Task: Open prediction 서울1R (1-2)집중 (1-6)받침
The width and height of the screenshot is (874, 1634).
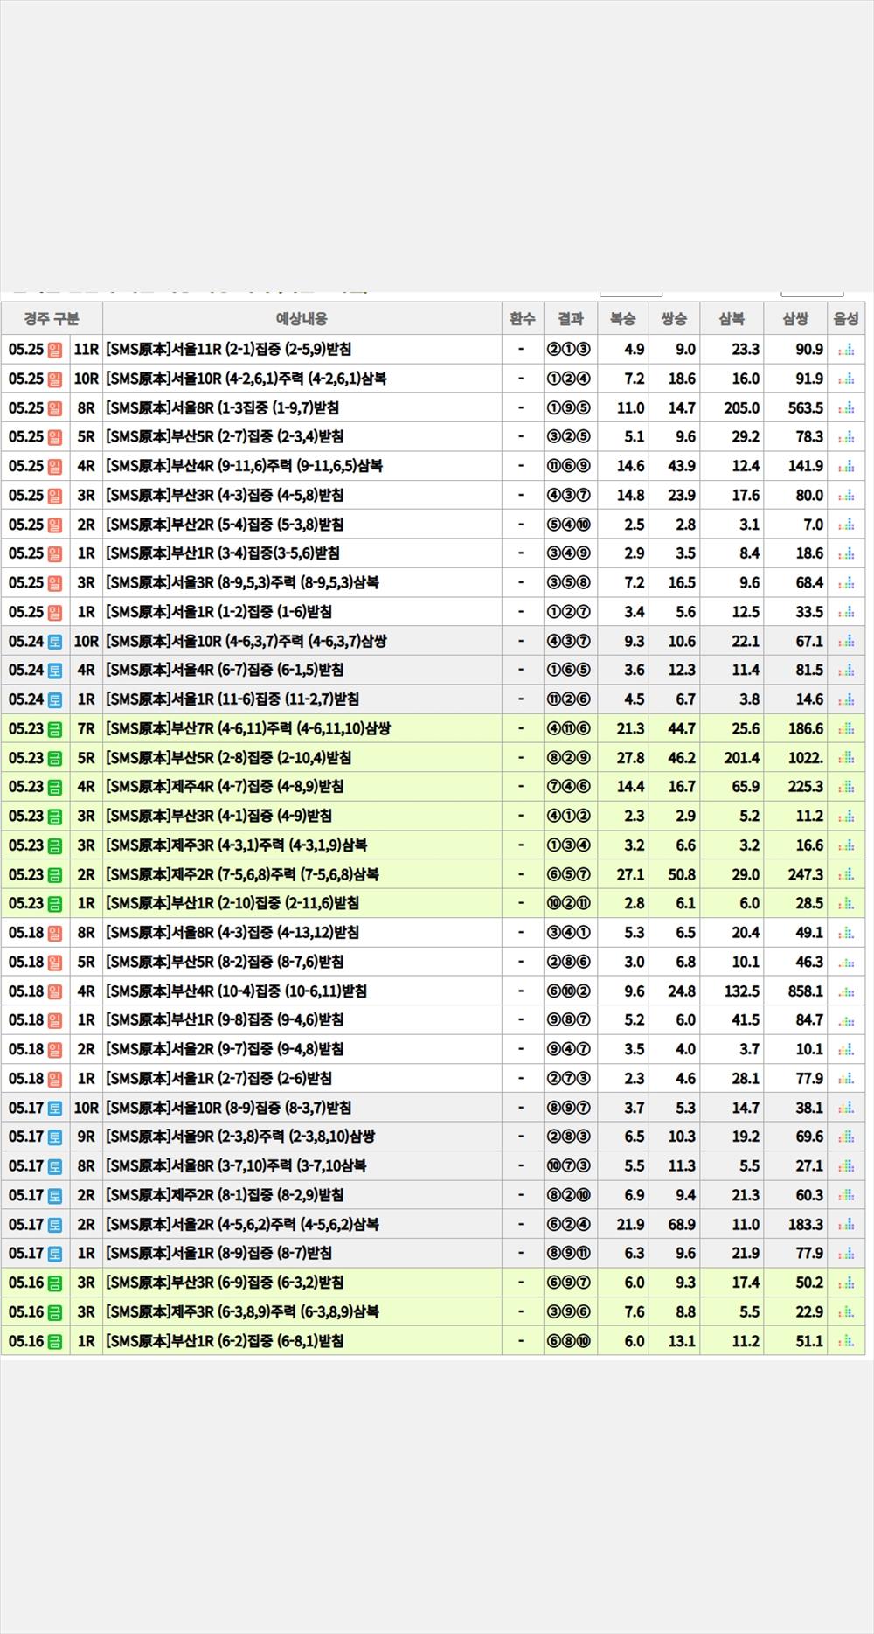Action: (x=218, y=612)
